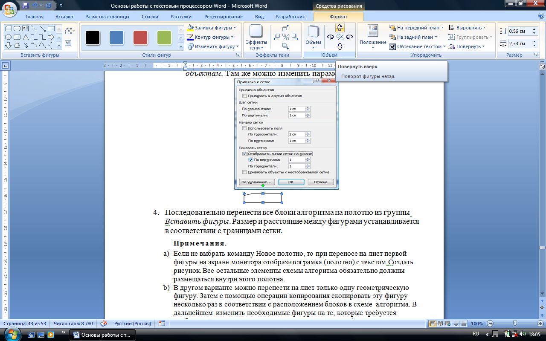The width and height of the screenshot is (546, 341).
Task: Select the straight line shape
Action: [34, 29]
